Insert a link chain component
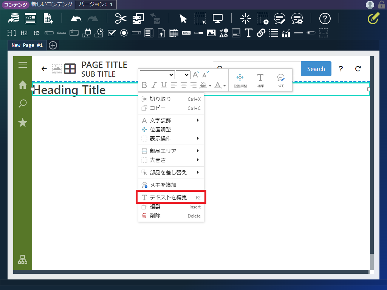The image size is (387, 290). (x=261, y=33)
